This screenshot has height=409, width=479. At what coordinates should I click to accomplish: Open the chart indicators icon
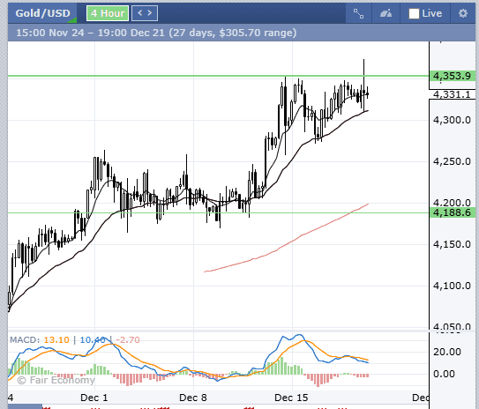[x=385, y=13]
